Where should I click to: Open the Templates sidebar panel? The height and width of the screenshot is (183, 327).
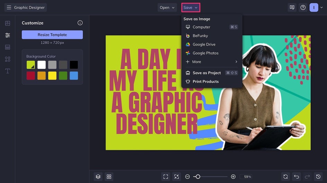(x=8, y=47)
